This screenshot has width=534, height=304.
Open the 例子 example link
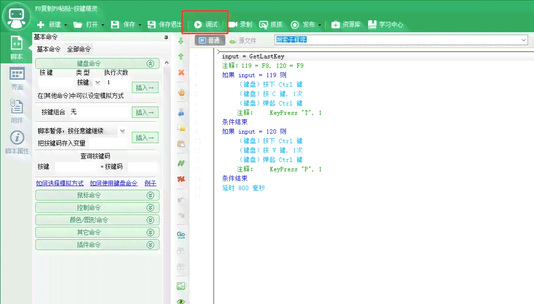(150, 183)
